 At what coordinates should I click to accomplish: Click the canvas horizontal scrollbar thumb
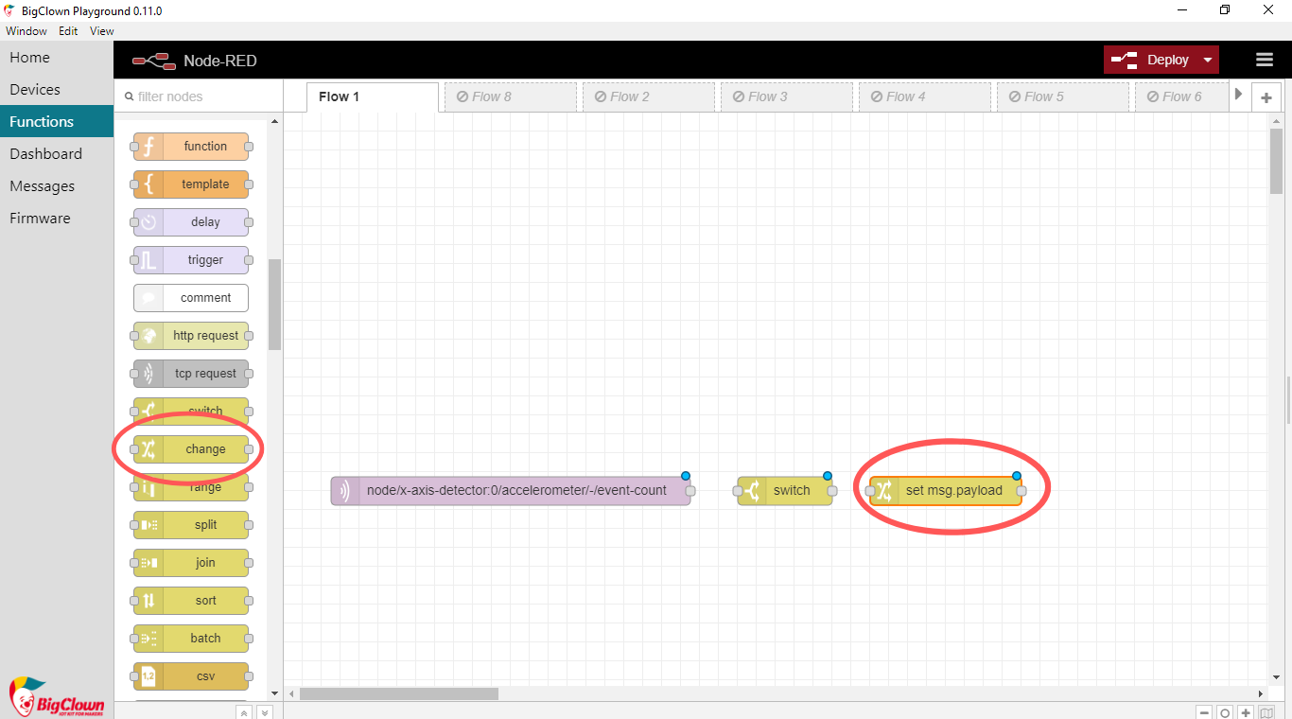pyautogui.click(x=399, y=693)
